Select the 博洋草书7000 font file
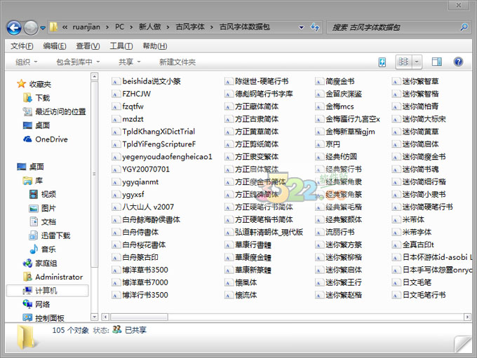This screenshot has height=358, width=477. click(x=140, y=282)
